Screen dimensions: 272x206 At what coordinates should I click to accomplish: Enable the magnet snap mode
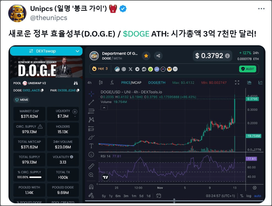pyautogui.click(x=91, y=186)
